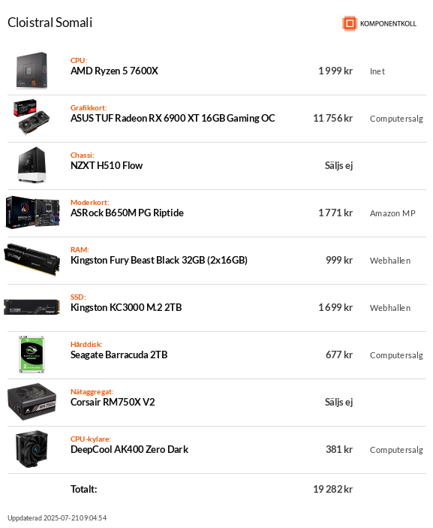
Task: Open Computersalg store for DeepCool cooler
Action: click(396, 450)
